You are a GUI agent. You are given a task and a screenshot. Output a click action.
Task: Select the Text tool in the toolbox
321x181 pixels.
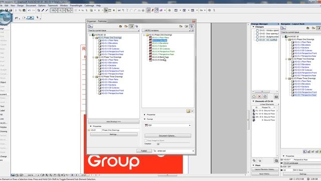(2, 107)
